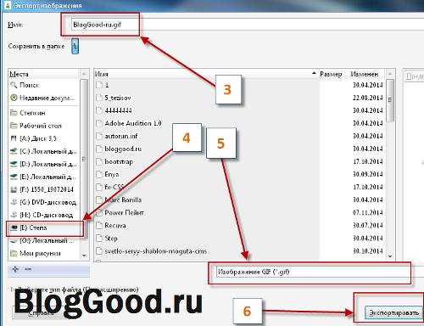Select the Степа drive icon in Places
424x326 pixels.
click(x=14, y=228)
